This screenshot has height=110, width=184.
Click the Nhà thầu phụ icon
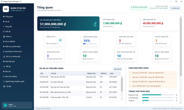click(4, 62)
